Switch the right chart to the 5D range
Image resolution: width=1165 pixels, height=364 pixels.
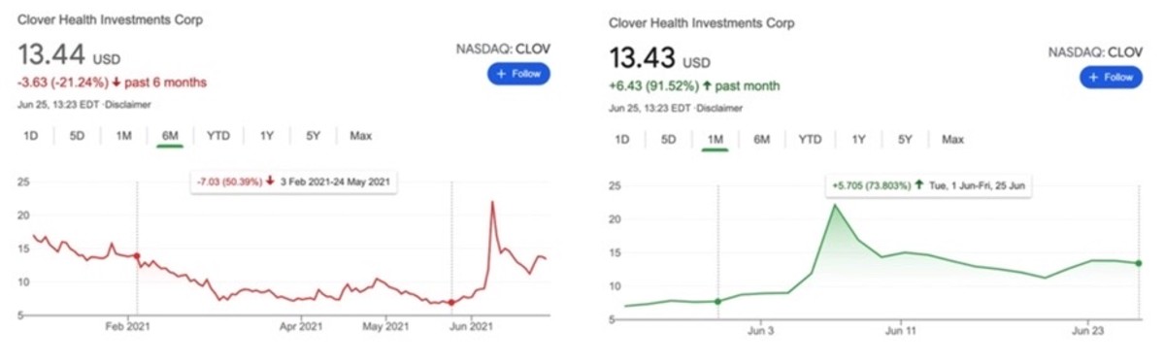(669, 140)
